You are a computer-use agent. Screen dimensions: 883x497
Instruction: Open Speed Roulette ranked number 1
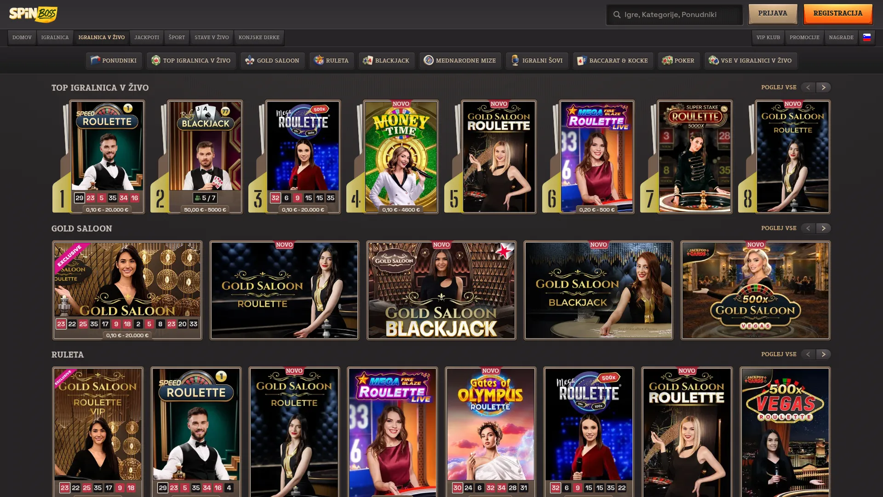click(107, 156)
